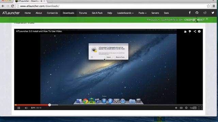This screenshot has width=218, height=122.
Task: Seek within the red played progress bar
Action: pyautogui.click(x=32, y=105)
